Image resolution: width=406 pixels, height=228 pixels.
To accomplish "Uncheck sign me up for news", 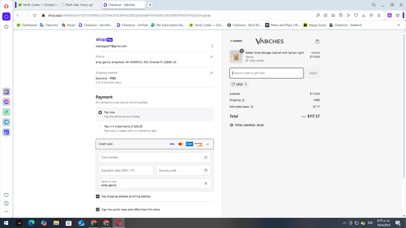I will (x=98, y=209).
